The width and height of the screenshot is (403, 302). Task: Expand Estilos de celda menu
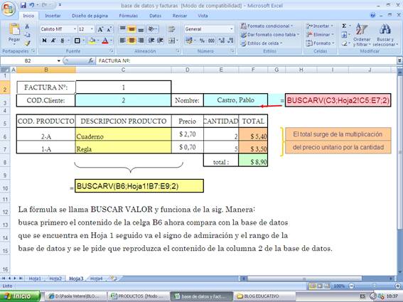coord(261,43)
